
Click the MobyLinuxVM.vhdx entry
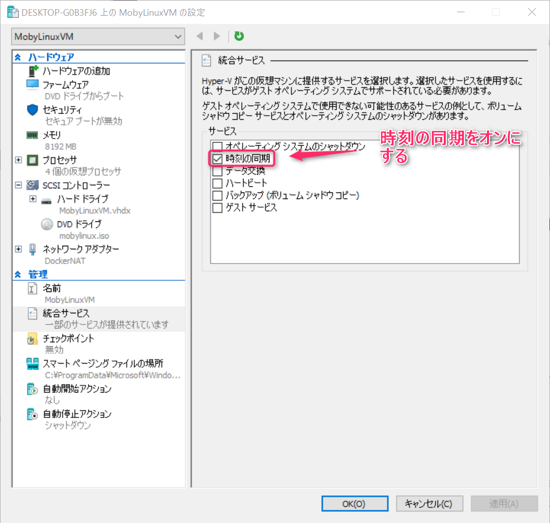click(x=95, y=211)
